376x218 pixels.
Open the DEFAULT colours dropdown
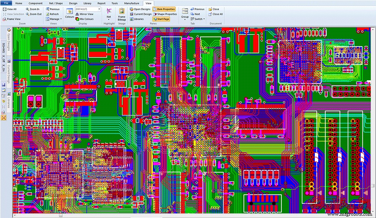click(86, 9)
